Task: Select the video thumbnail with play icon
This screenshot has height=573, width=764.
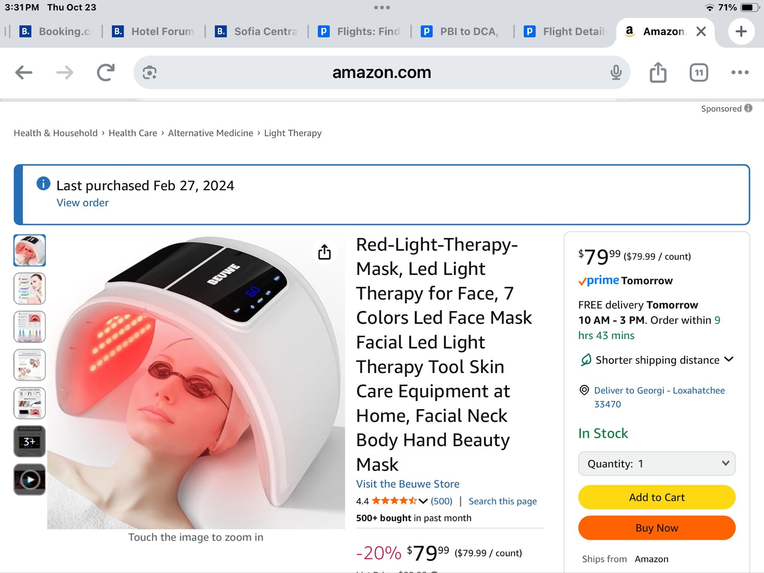Action: [x=29, y=479]
